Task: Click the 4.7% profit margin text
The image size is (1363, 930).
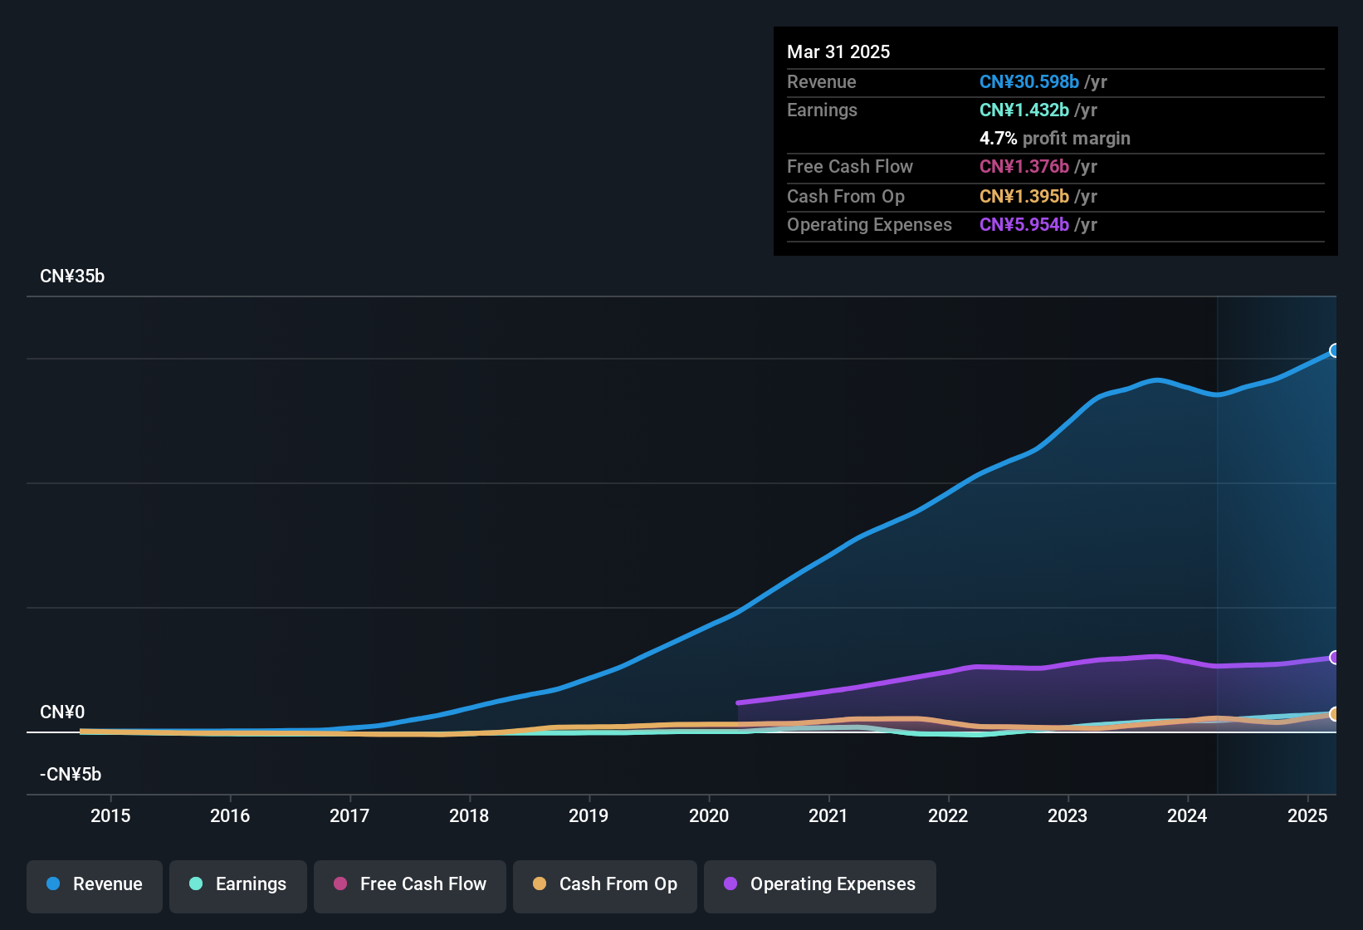Action: click(x=1055, y=139)
